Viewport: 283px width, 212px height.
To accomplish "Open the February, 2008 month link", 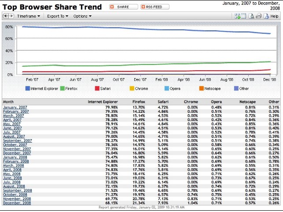I will tap(16, 161).
